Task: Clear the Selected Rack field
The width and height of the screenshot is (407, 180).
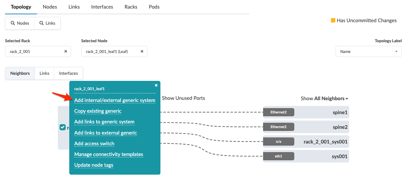Action: pos(66,52)
